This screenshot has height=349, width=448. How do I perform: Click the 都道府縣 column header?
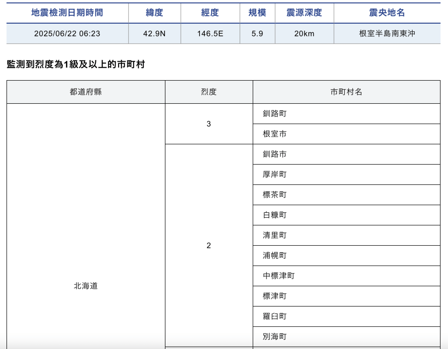pos(86,92)
